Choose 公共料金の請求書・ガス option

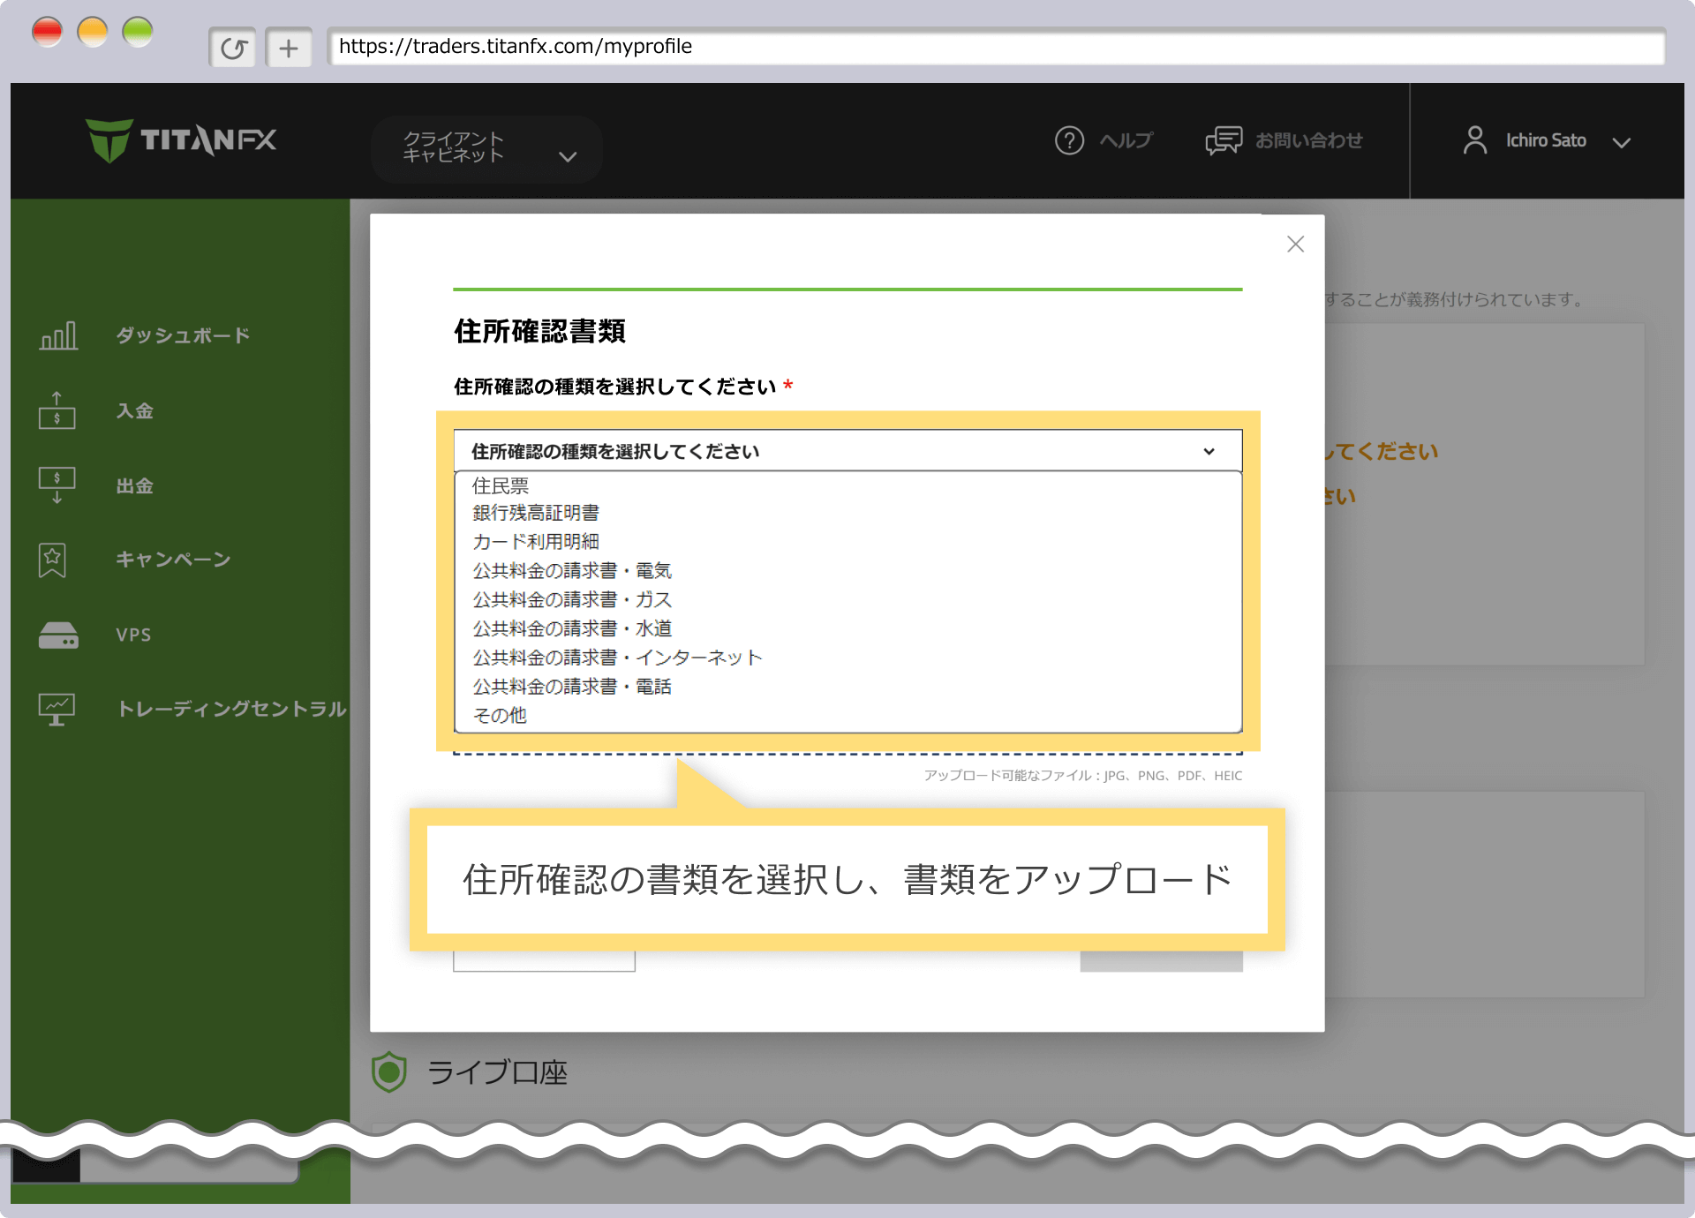point(847,599)
